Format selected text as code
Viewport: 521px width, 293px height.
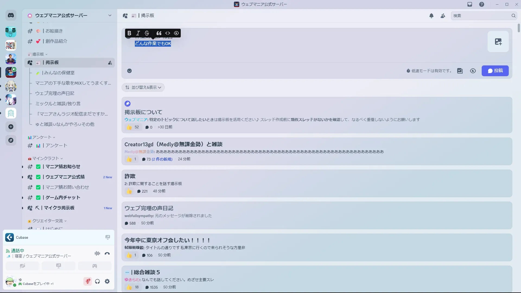point(168,33)
